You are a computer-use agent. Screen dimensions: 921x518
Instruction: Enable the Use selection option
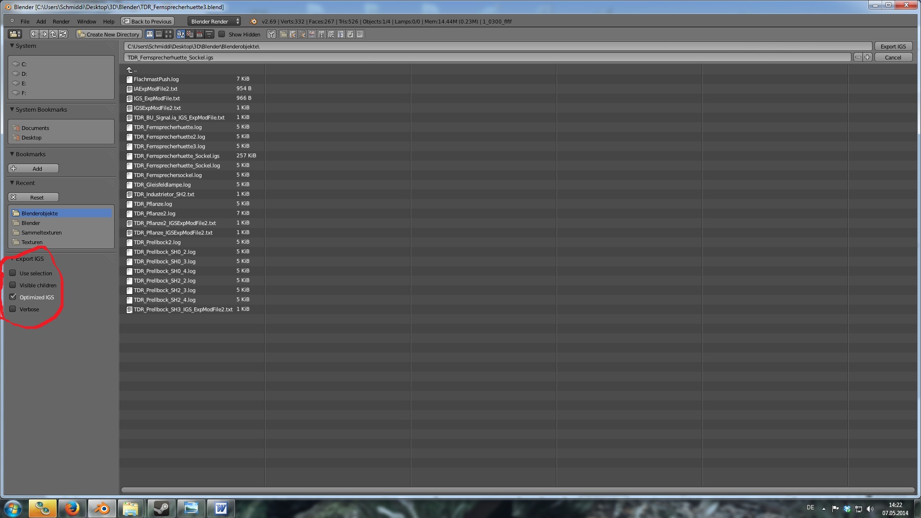13,273
